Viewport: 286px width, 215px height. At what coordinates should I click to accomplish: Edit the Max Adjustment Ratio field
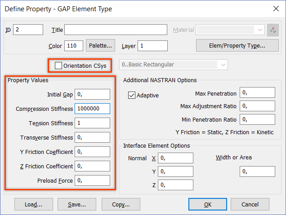(257, 106)
